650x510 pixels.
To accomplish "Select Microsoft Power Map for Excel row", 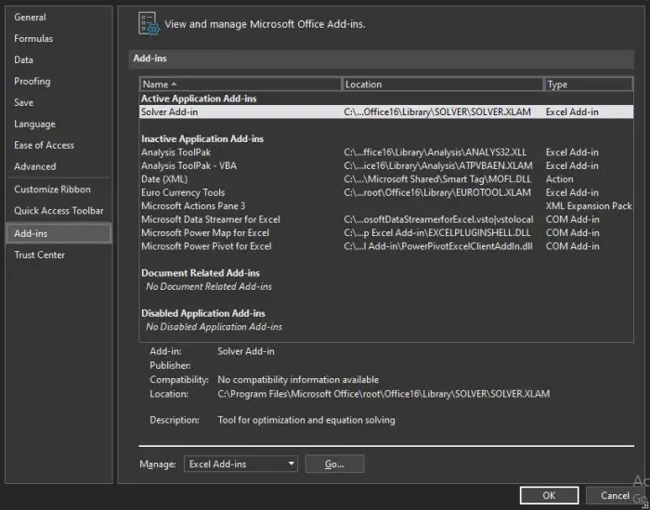I will coord(386,232).
